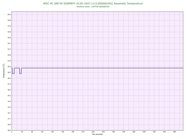The width and height of the screenshot is (186, 139).
Task: Click the first temperature dip near 5 seconds
Action: 13,71
